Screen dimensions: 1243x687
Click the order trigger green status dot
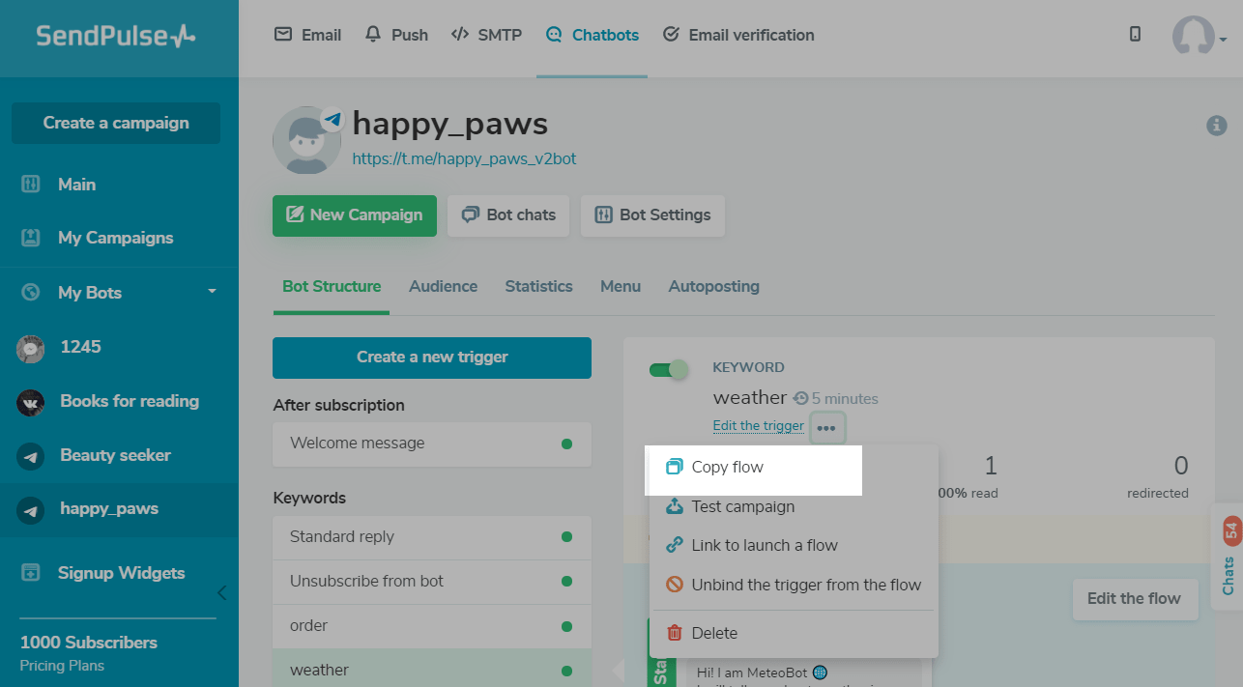[566, 625]
